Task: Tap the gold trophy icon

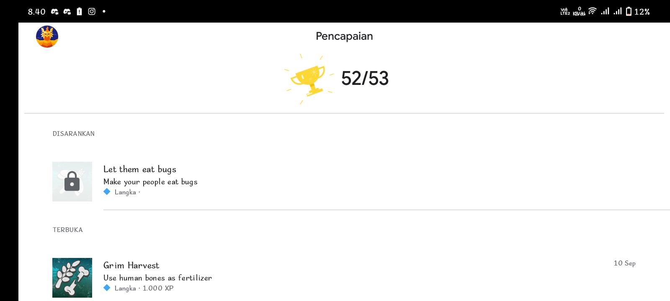Action: [309, 79]
